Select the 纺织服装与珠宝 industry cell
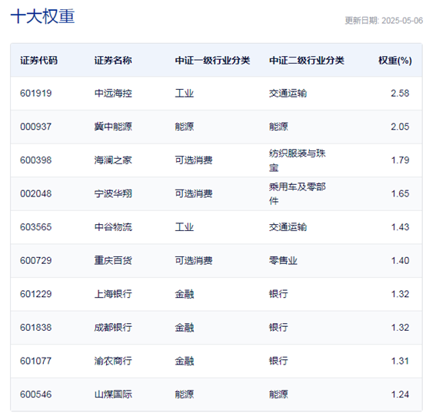 (x=298, y=160)
